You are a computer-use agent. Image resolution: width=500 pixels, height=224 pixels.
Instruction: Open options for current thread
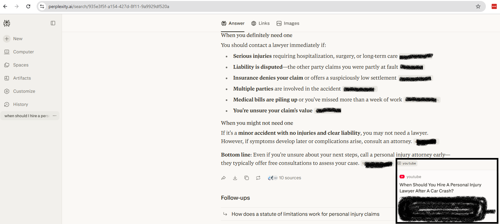point(54,116)
